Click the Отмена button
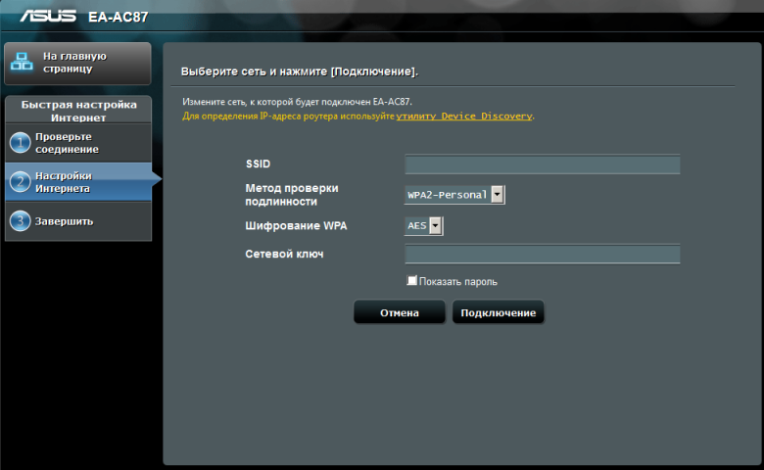Screen dimensions: 764x470 399,312
